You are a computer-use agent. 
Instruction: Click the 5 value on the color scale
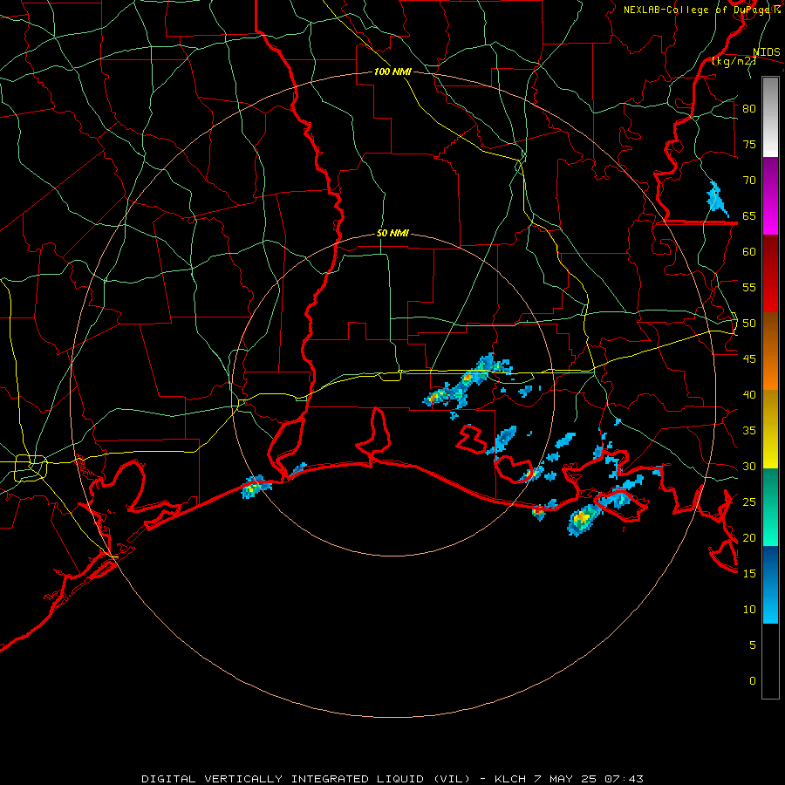click(753, 645)
